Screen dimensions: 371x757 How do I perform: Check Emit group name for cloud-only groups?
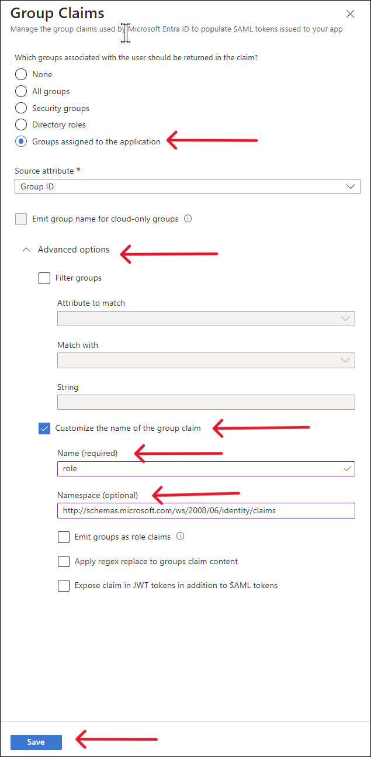[x=21, y=219]
